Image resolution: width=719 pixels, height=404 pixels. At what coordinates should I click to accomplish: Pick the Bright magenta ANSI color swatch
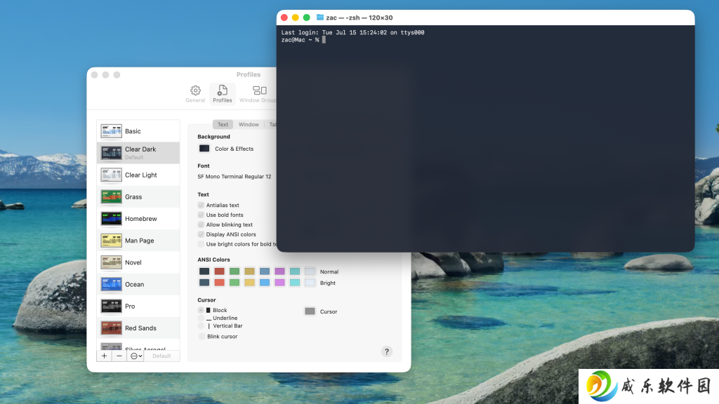coord(279,283)
